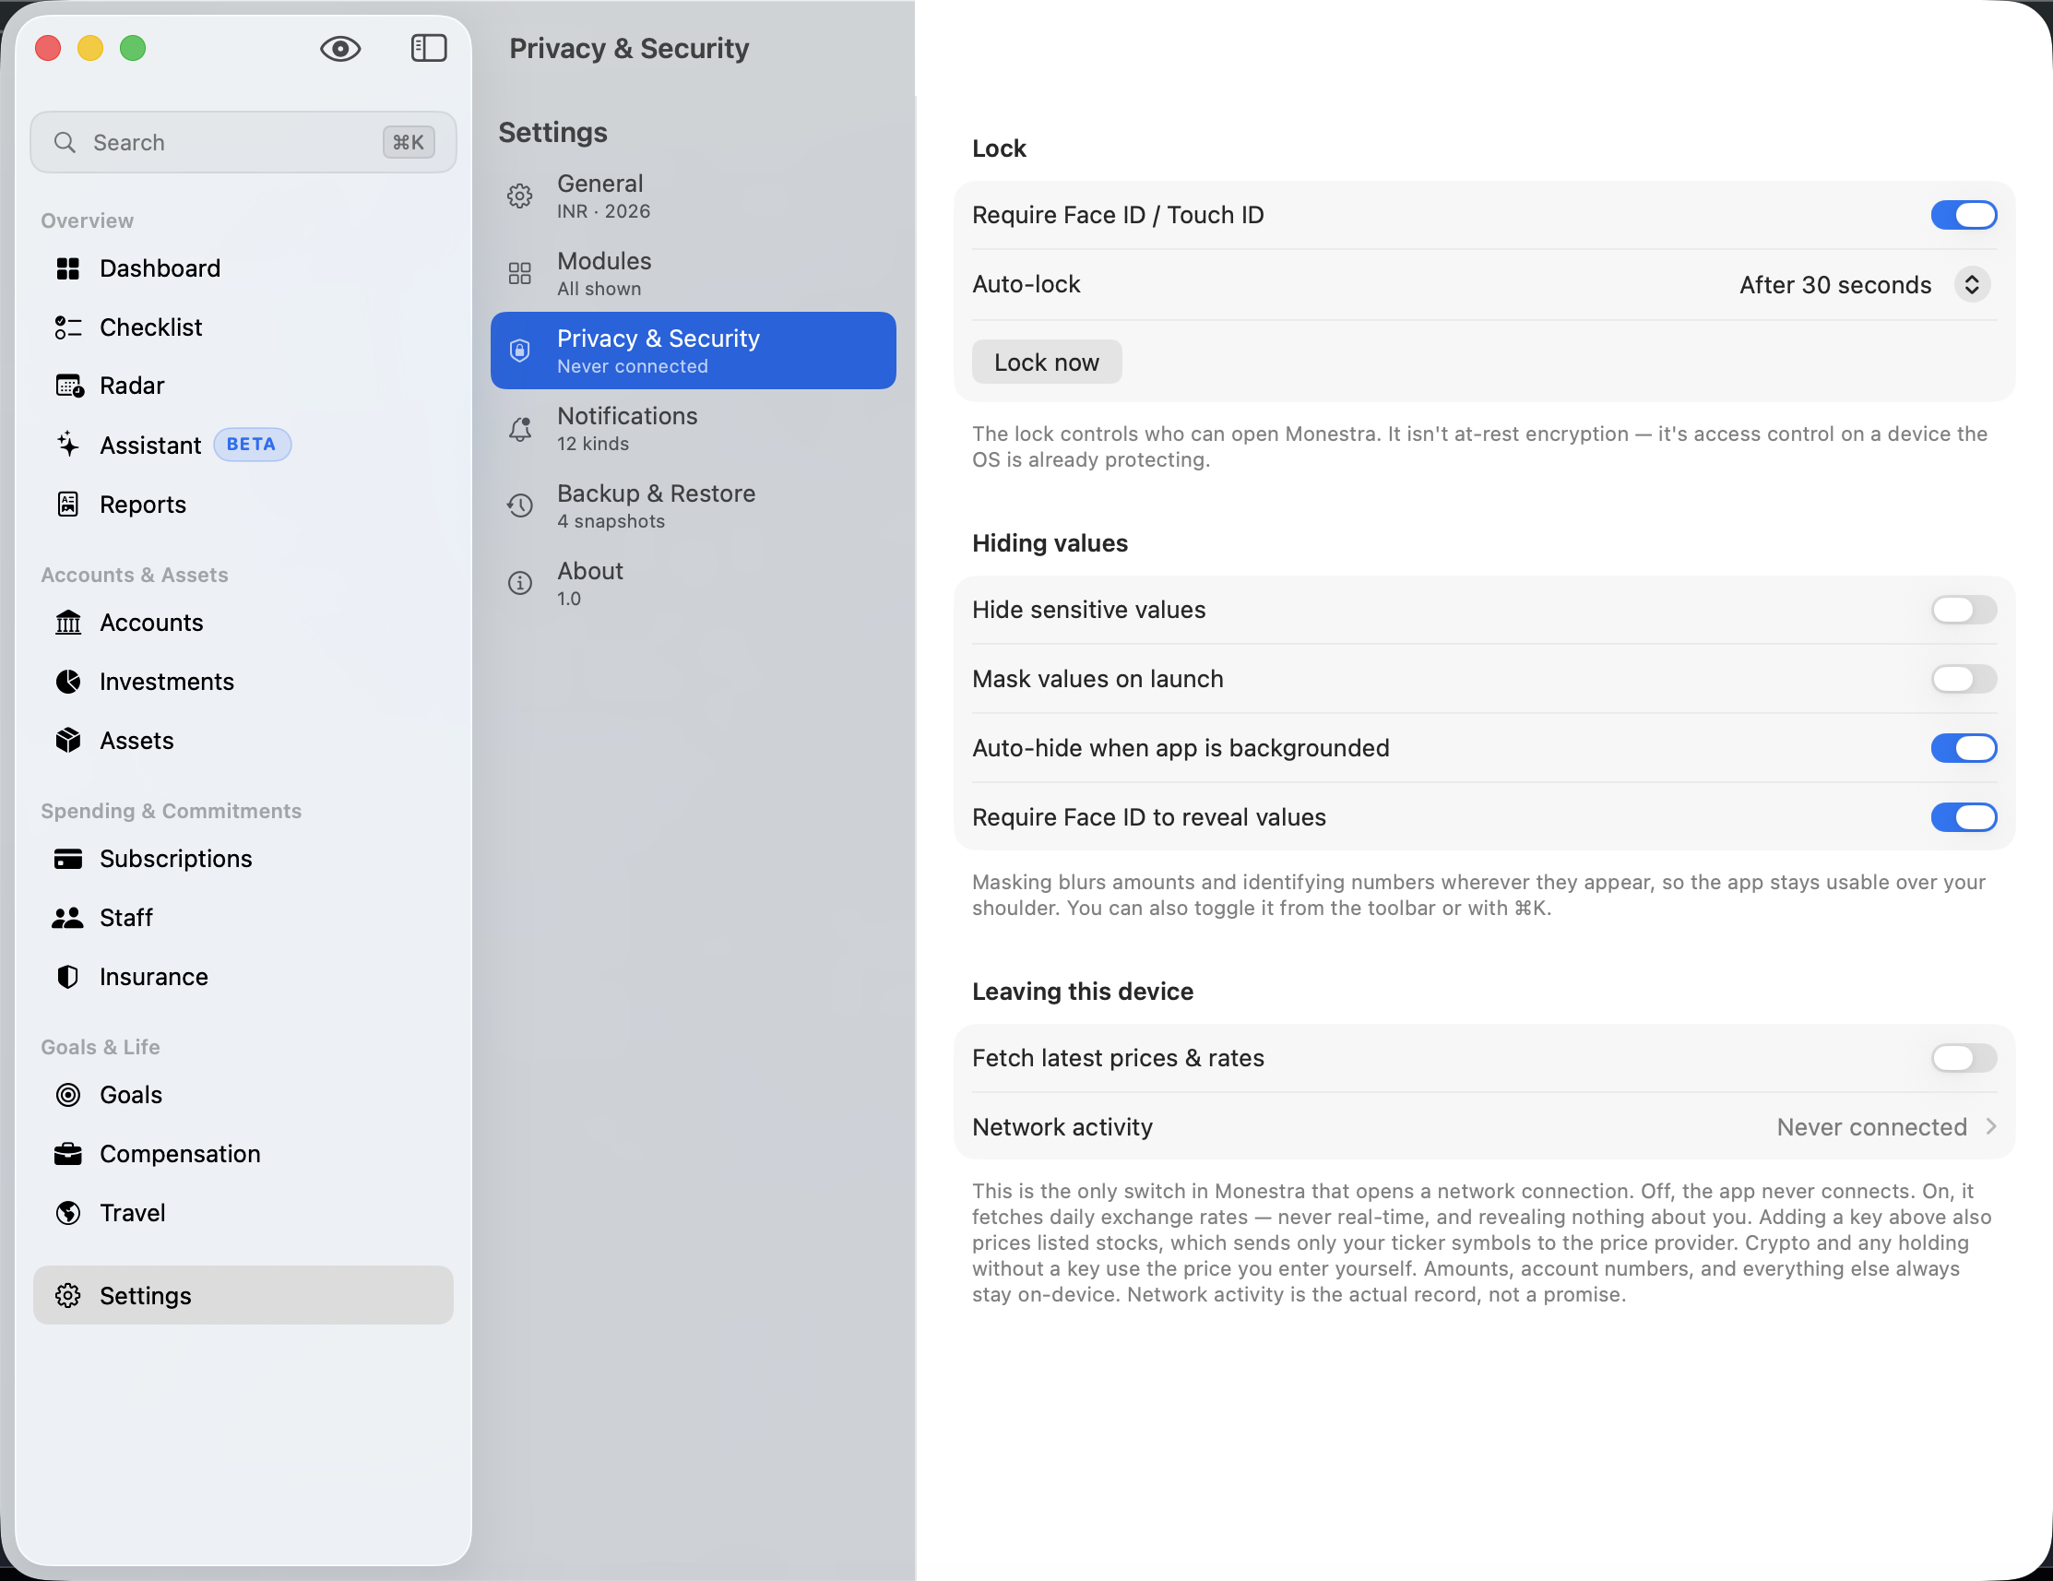The image size is (2053, 1581).
Task: Select the Investments pie chart icon
Action: [67, 682]
